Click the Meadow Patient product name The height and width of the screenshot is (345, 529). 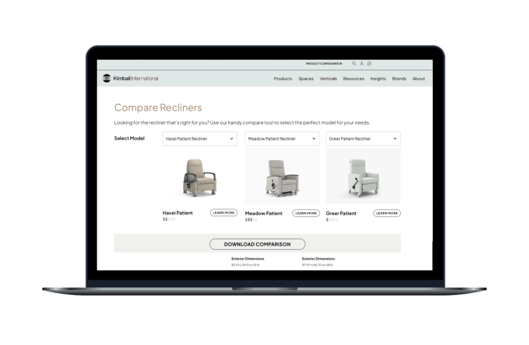[264, 213]
